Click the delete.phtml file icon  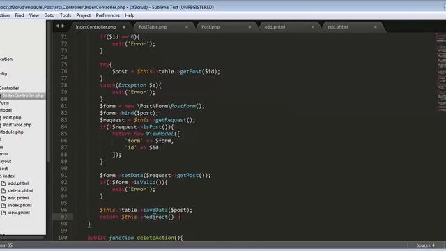pyautogui.click(x=3, y=190)
